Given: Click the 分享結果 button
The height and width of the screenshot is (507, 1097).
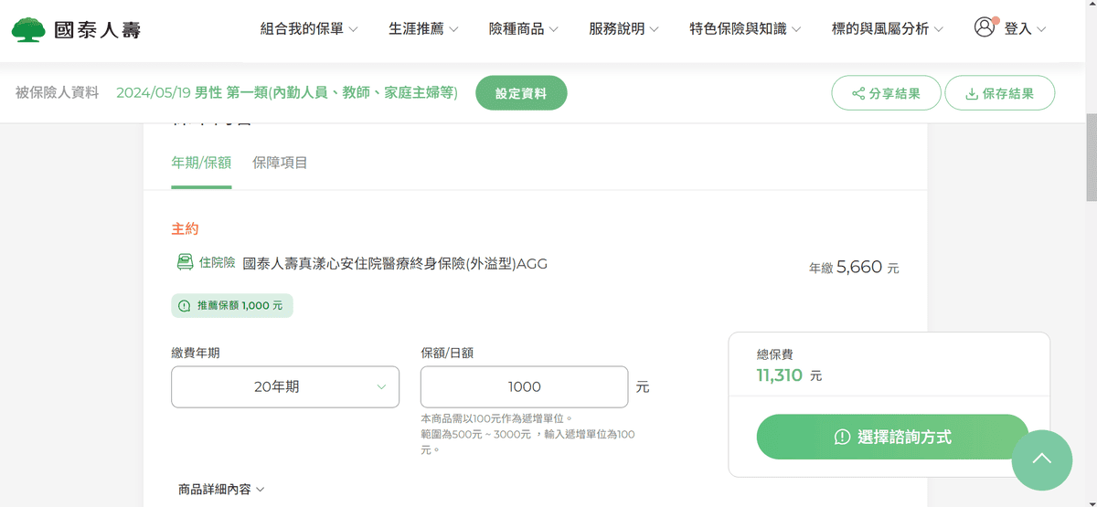Looking at the screenshot, I should point(886,93).
